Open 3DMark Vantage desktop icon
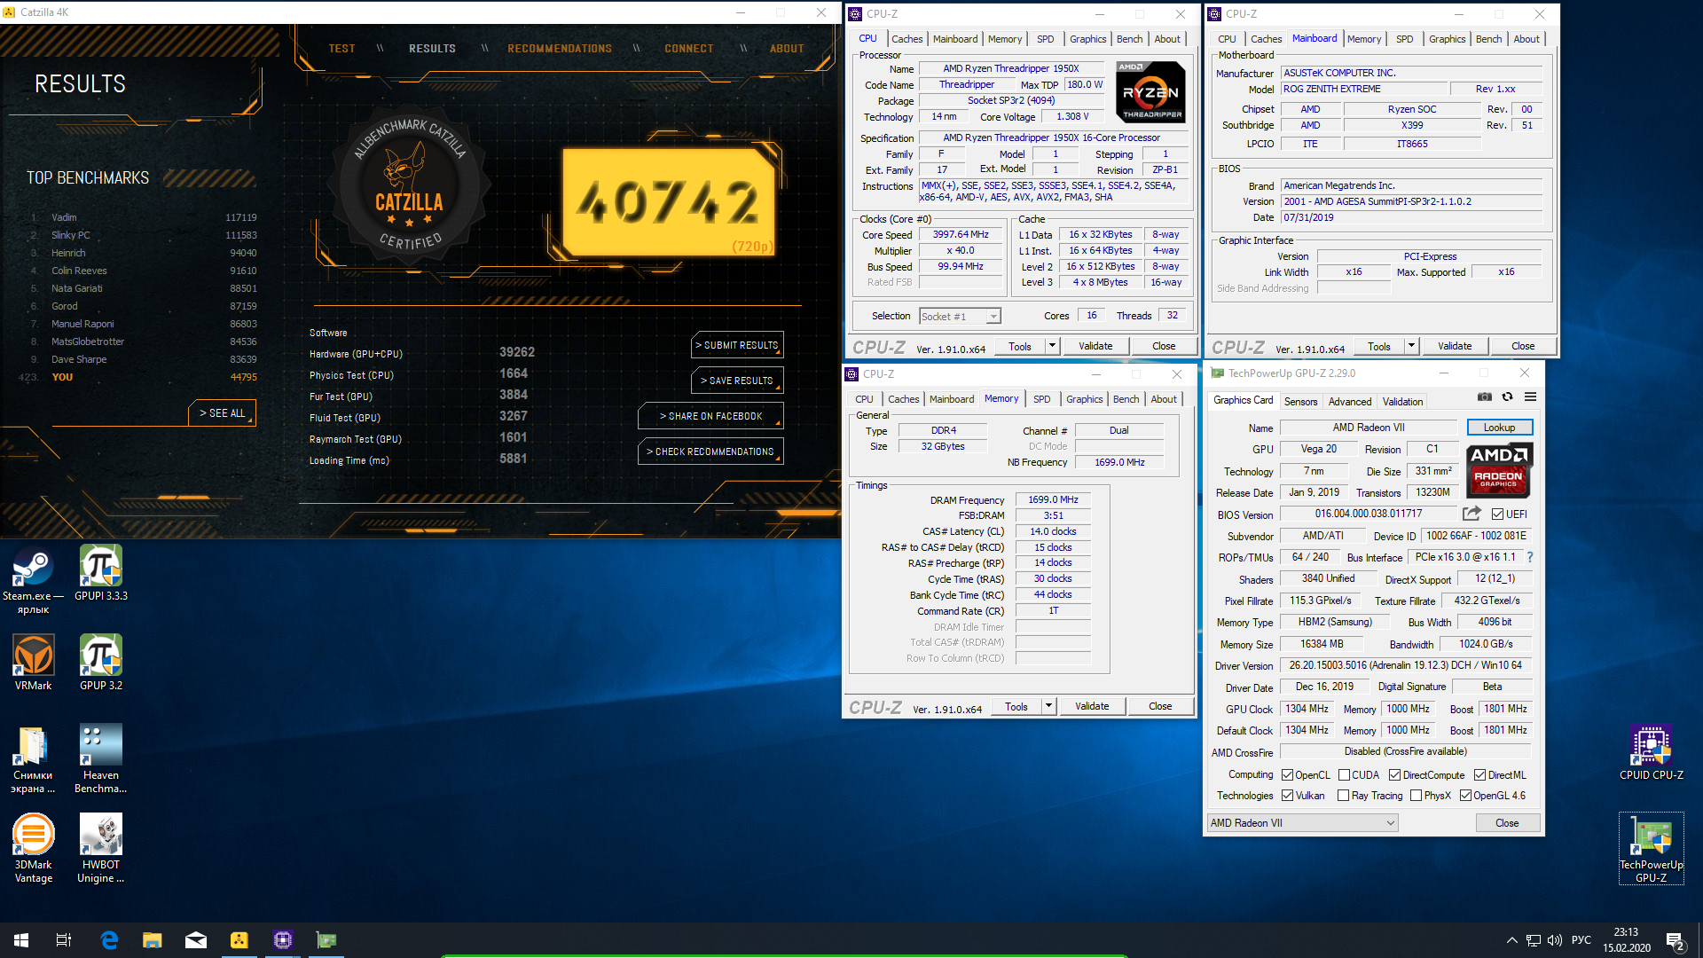 click(33, 849)
